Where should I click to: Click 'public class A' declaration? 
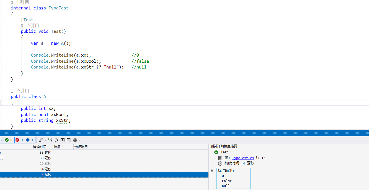click(x=29, y=97)
